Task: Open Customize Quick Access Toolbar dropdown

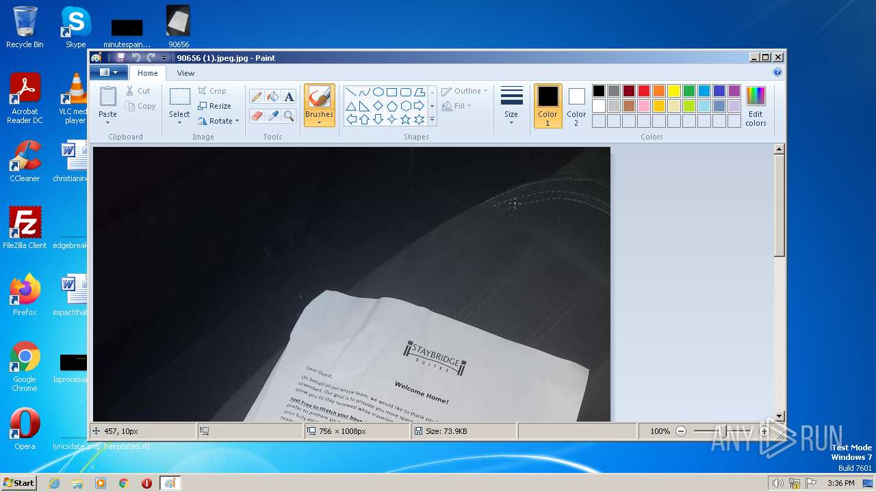Action: 164,58
